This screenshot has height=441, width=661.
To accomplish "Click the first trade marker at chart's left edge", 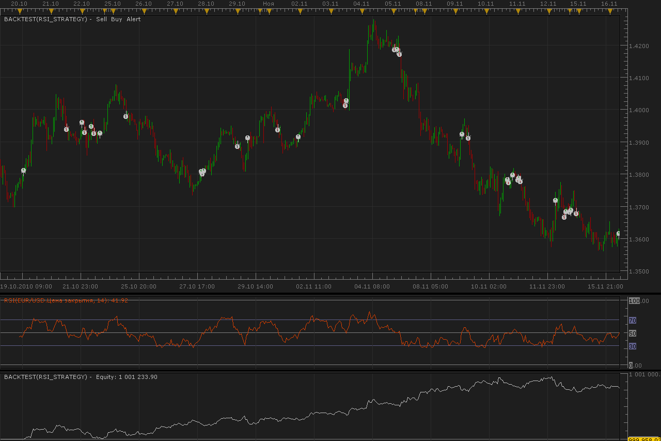I will (23, 170).
